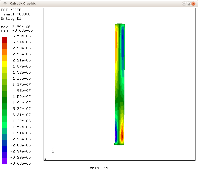Click the legend value -1.22e-06
This screenshot has width=198, height=177.
click(x=21, y=121)
